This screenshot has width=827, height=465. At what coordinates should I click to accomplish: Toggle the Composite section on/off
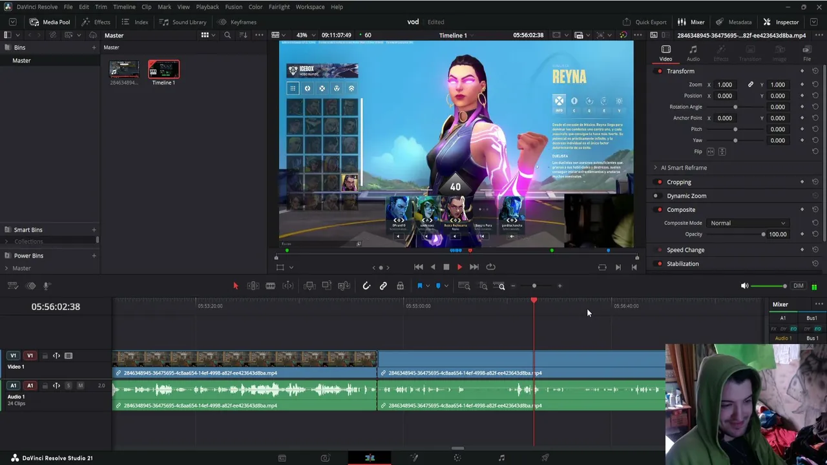pyautogui.click(x=659, y=210)
